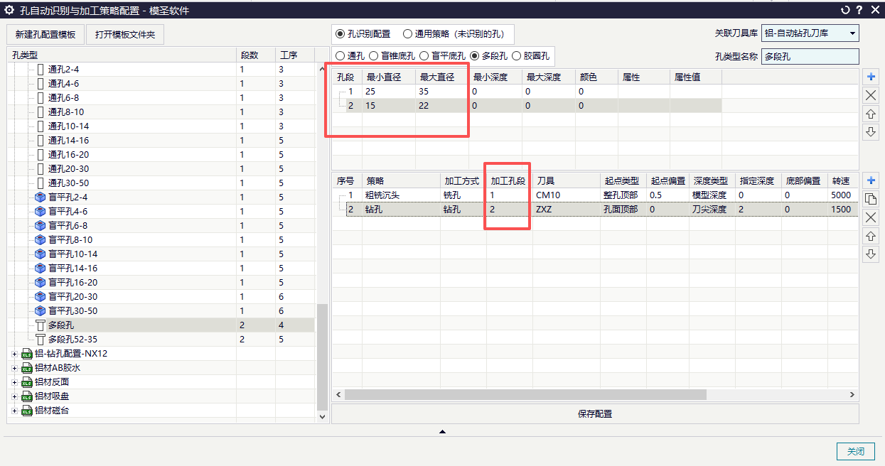Screen dimensions: 885x466
Task: Click the 刀具 column header
Action: [566, 180]
